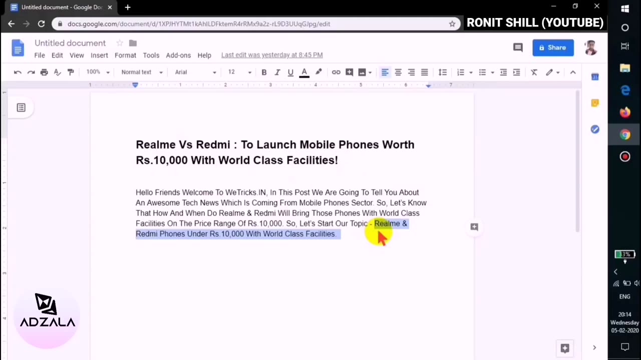The width and height of the screenshot is (641, 360).
Task: Open bulleted list style dropdown arrow
Action: pos(492,72)
